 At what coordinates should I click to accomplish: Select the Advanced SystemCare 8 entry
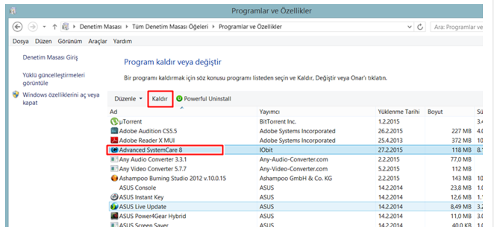point(150,150)
